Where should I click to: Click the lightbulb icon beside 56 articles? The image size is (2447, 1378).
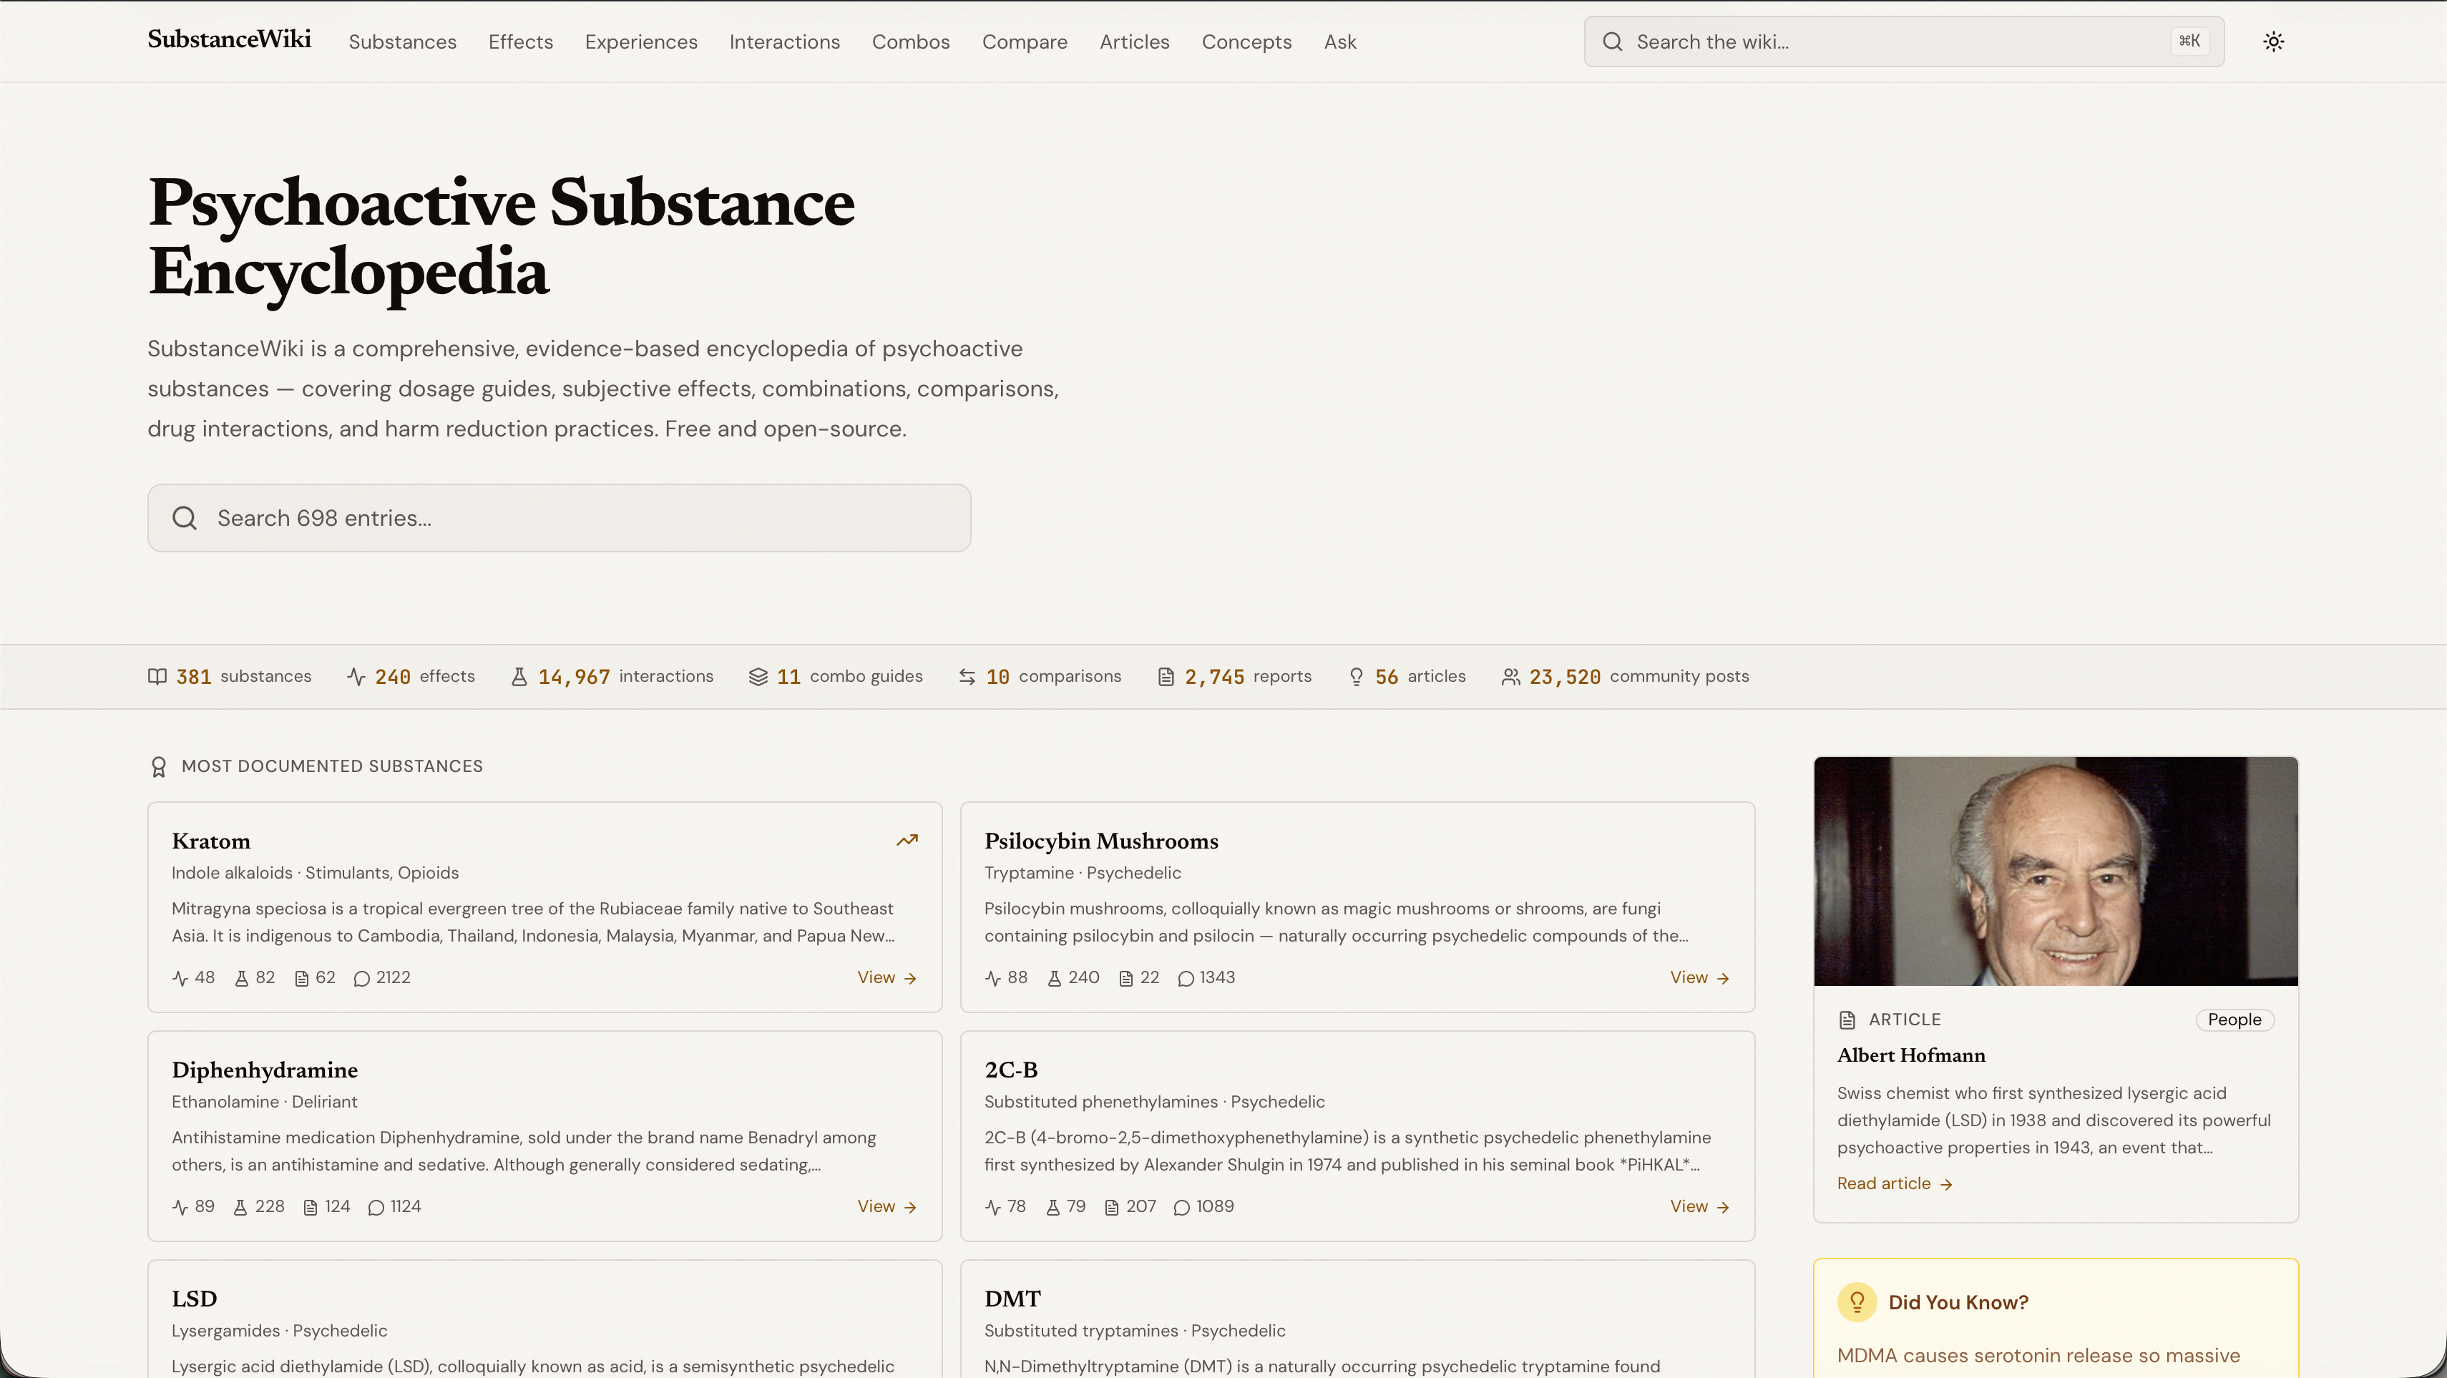(x=1357, y=676)
